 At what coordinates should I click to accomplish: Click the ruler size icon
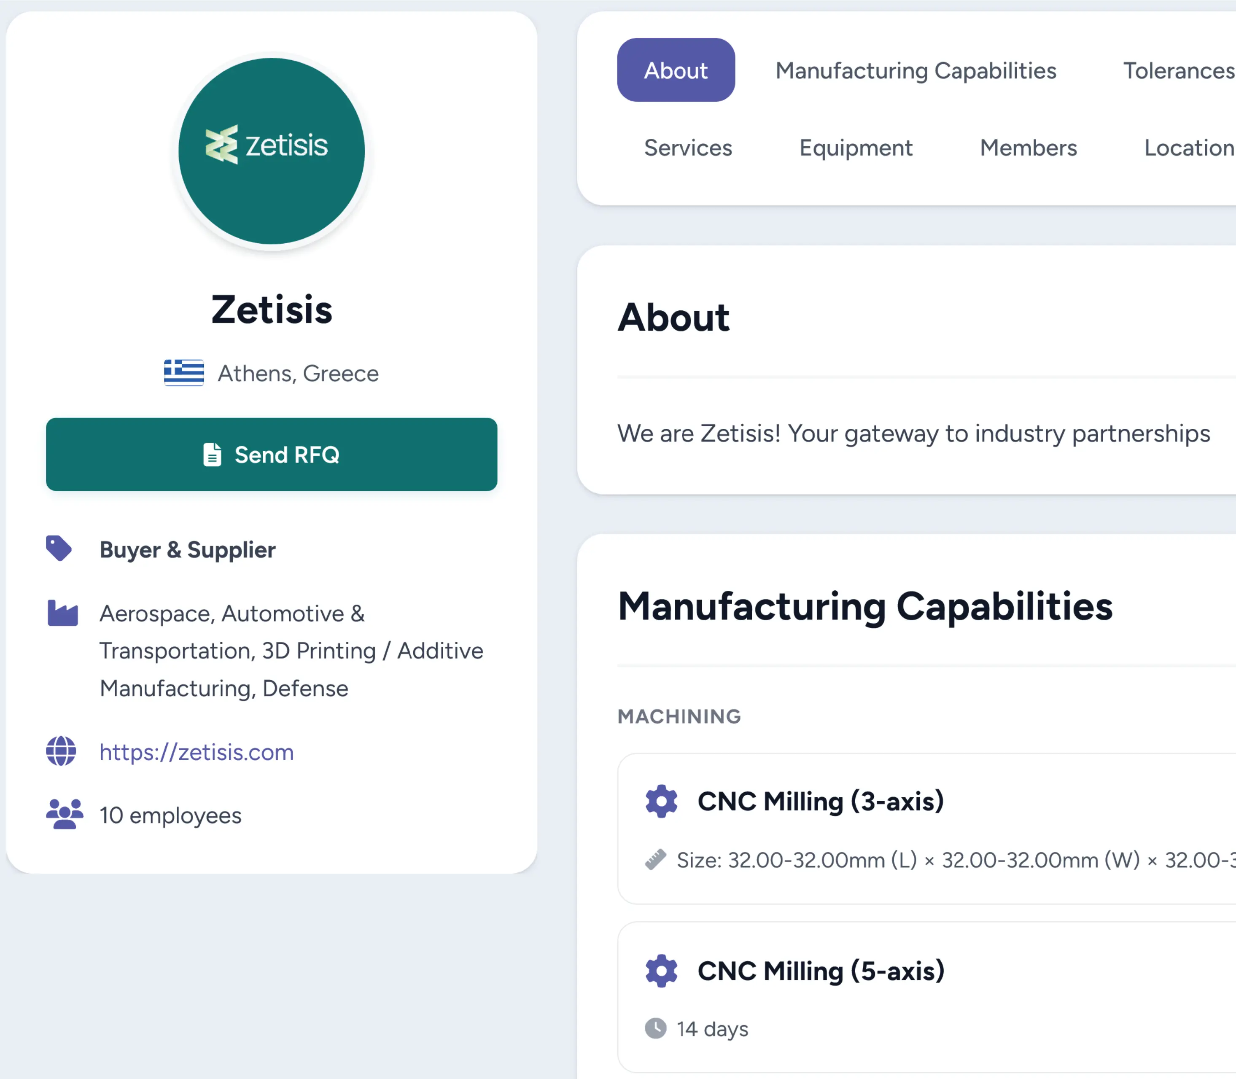click(x=656, y=859)
